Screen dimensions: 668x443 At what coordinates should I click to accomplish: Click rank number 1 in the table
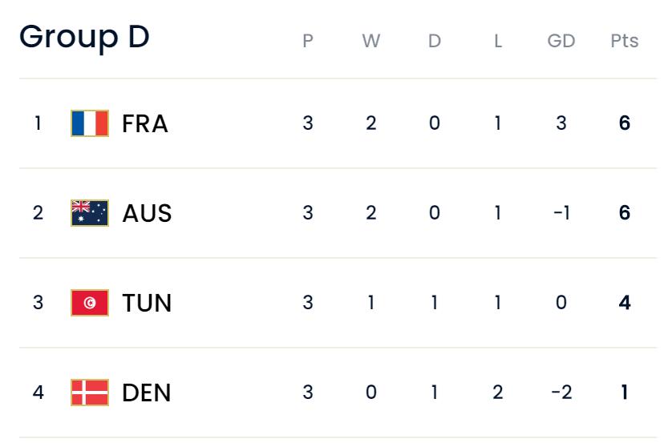[x=38, y=123]
